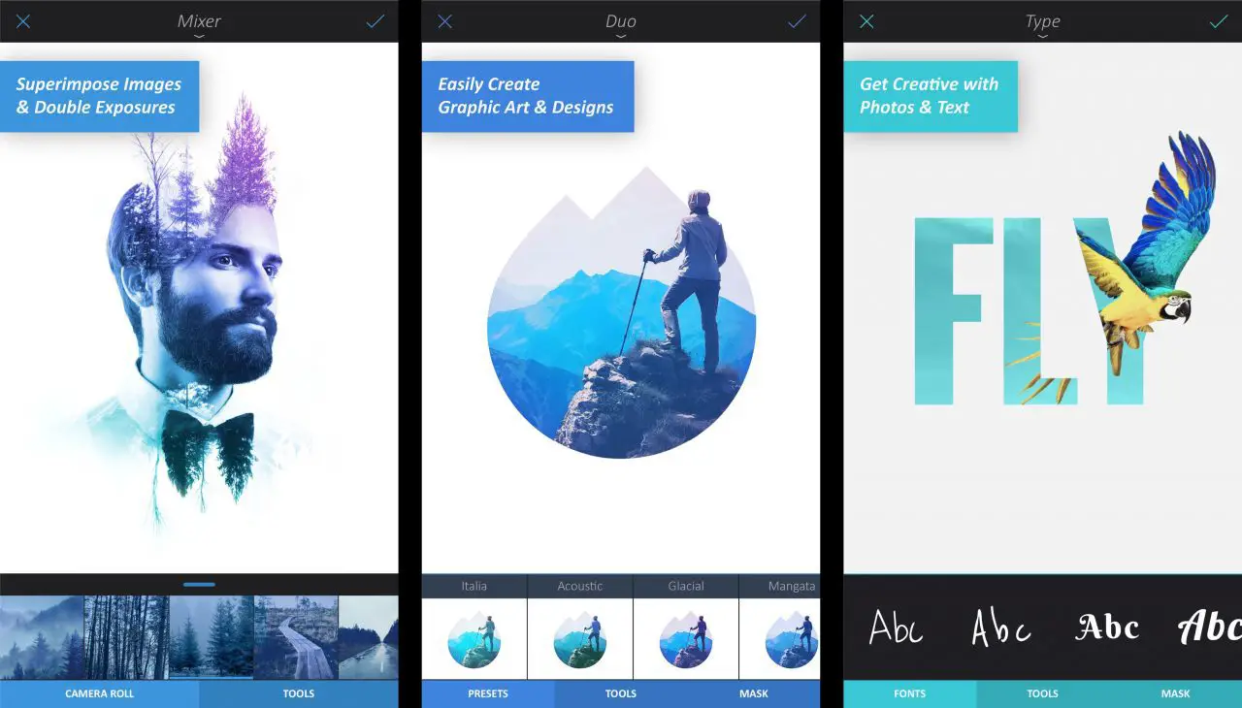Viewport: 1242px width, 708px height.
Task: Confirm changes with the Mixer screen checkmark
Action: tap(376, 21)
